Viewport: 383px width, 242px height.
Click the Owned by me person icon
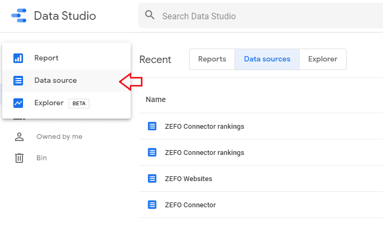(x=19, y=137)
